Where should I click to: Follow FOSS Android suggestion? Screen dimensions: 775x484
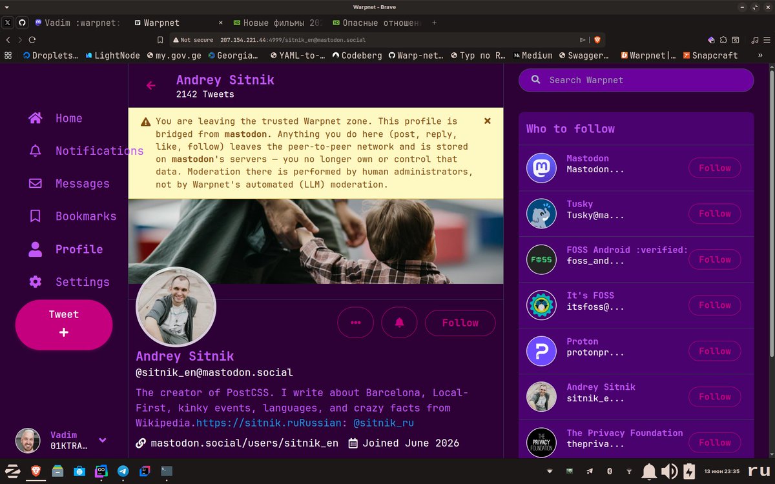(x=714, y=259)
